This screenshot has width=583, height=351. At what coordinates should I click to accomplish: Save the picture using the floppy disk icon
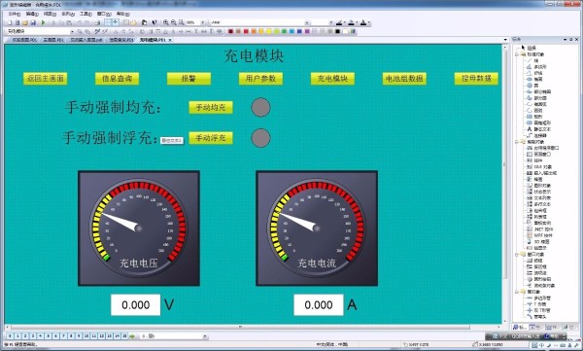click(33, 22)
